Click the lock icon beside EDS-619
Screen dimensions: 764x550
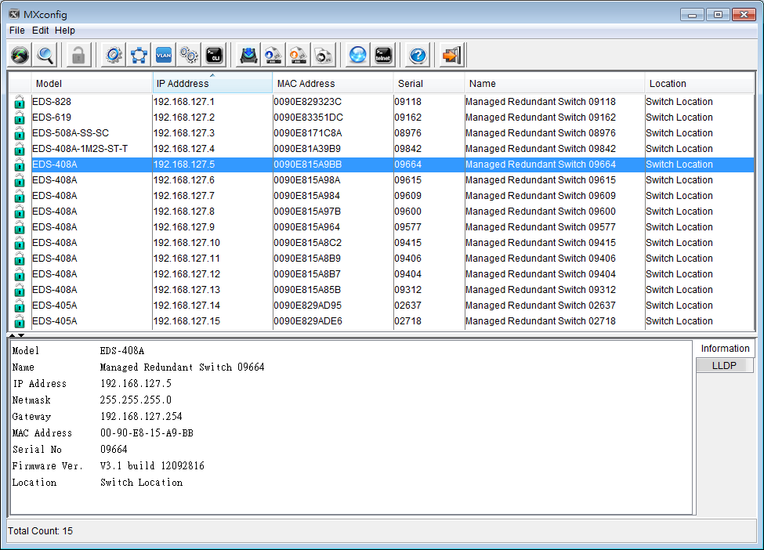[x=20, y=118]
